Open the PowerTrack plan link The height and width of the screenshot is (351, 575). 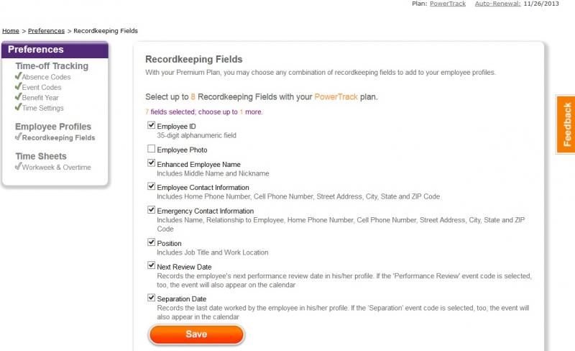point(448,4)
